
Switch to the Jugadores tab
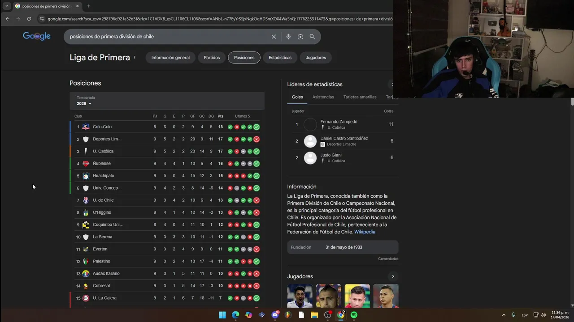tap(316, 58)
